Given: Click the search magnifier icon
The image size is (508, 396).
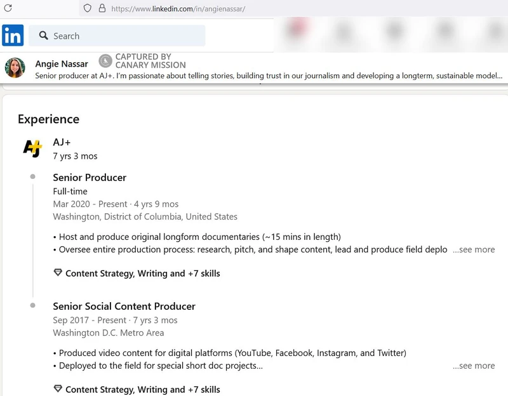Looking at the screenshot, I should pos(43,36).
